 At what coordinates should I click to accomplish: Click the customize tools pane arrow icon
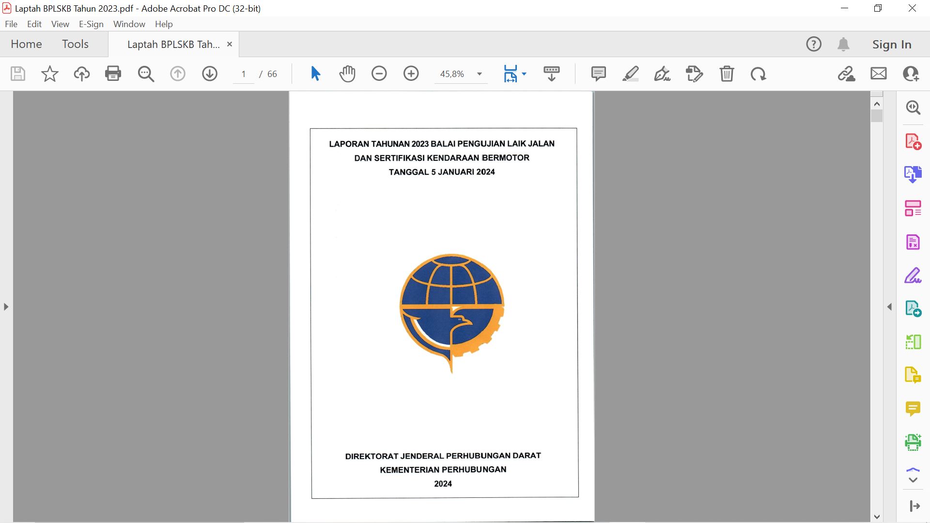(914, 506)
